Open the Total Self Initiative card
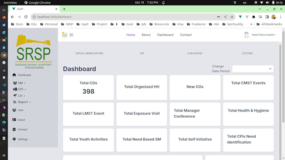285x160 pixels. 195,140
